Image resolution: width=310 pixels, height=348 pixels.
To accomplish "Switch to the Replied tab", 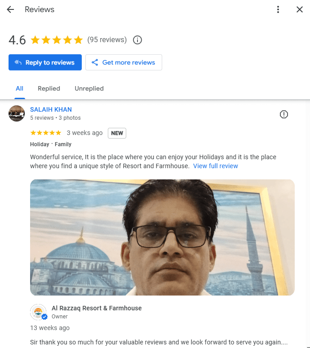I will click(x=49, y=88).
